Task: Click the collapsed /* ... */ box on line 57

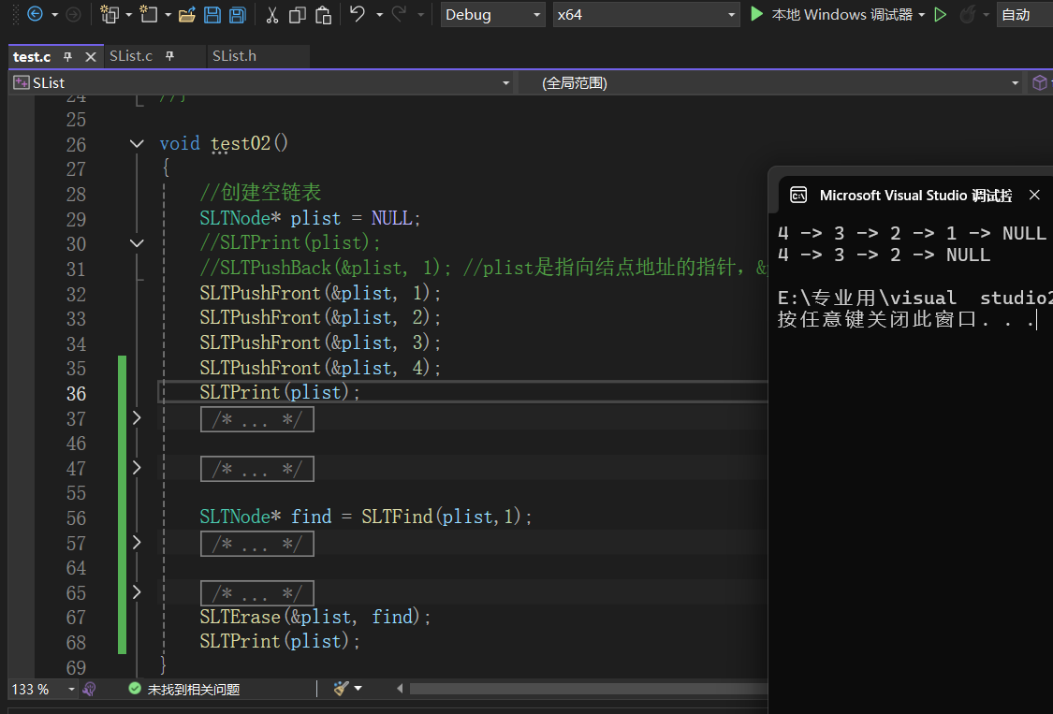Action: (257, 544)
